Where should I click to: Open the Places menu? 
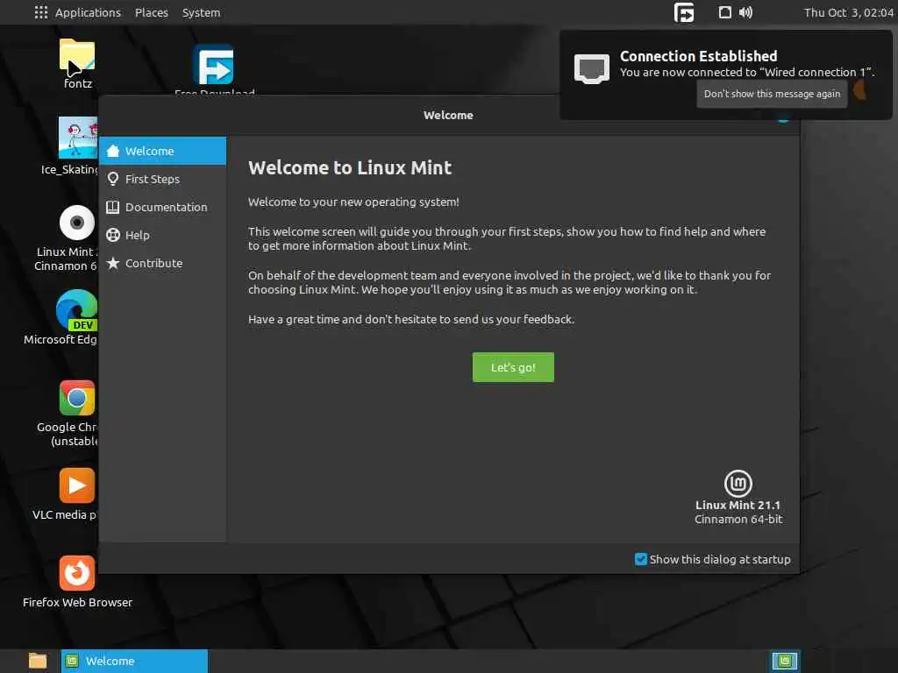click(x=151, y=12)
